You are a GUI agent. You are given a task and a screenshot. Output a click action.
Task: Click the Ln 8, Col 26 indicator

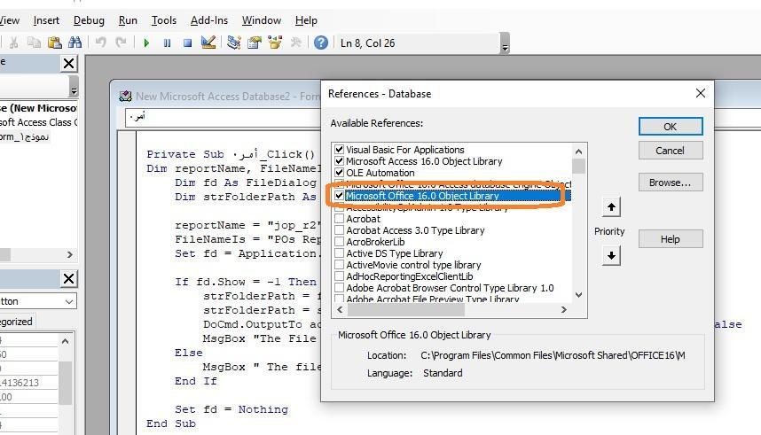pos(368,43)
